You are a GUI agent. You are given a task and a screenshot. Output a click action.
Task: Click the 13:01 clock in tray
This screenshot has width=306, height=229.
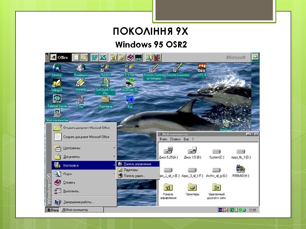252,210
